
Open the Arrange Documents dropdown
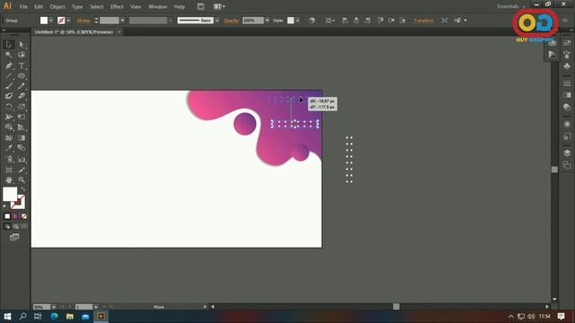pyautogui.click(x=219, y=6)
